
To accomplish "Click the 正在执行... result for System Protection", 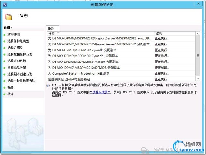I will 162,74.
